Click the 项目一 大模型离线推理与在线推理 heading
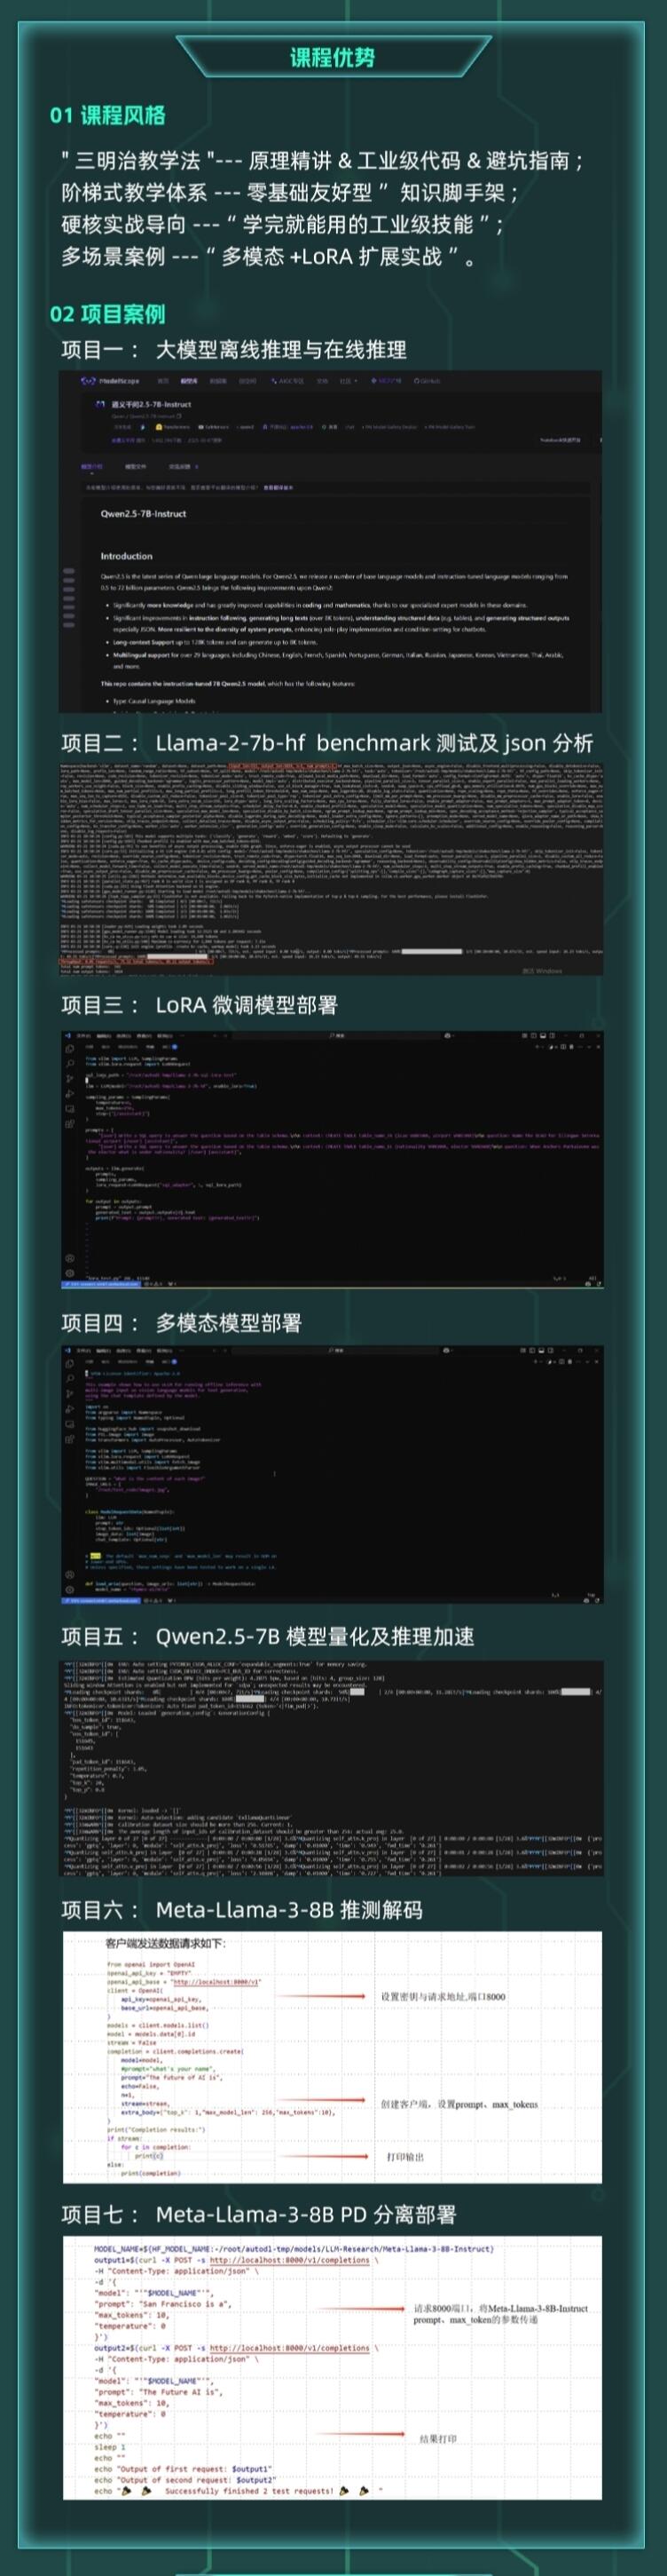 tap(232, 349)
